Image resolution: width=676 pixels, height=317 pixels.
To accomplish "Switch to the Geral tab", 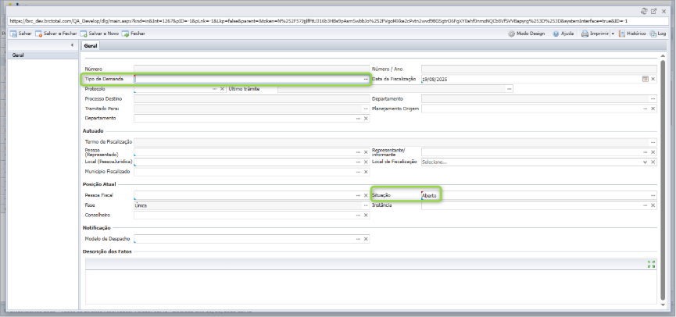I will pos(91,45).
